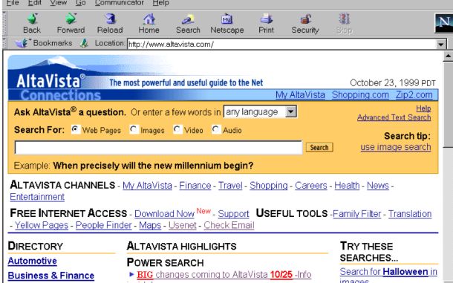Viewport: 453px width, 283px height.
Task: Open the Careers channel link
Action: pos(311,185)
